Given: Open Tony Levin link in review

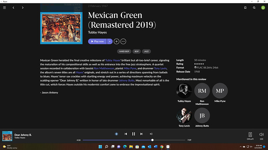Looking at the screenshot, I should 160,68.
